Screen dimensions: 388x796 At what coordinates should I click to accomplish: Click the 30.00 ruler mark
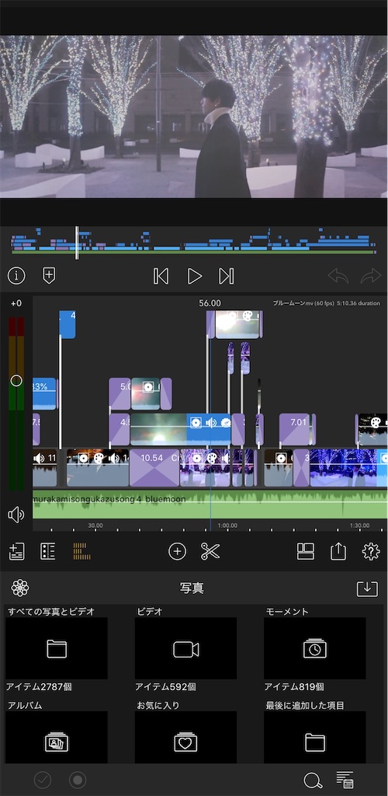point(95,525)
